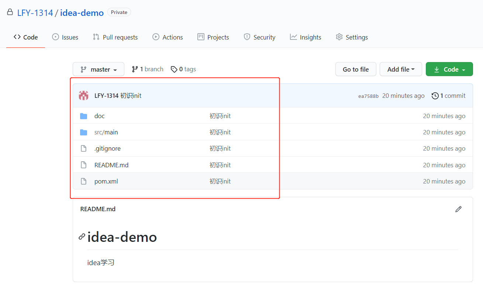Open repository Settings tab
The image size is (483, 288).
coord(352,37)
